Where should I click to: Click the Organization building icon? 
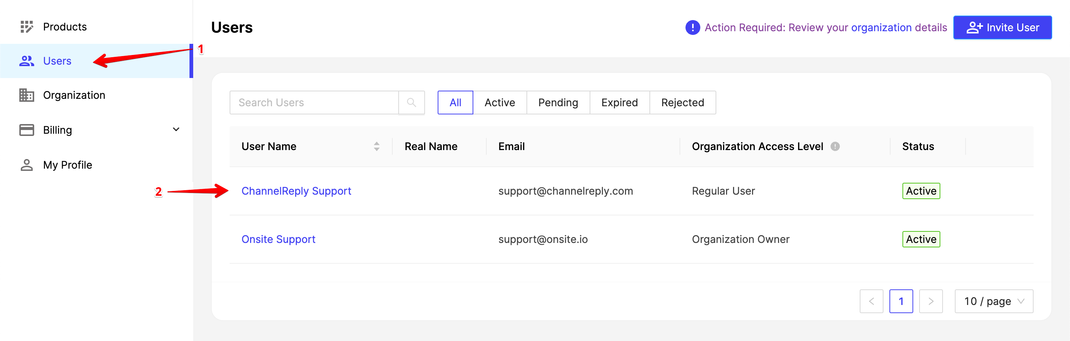(x=27, y=95)
